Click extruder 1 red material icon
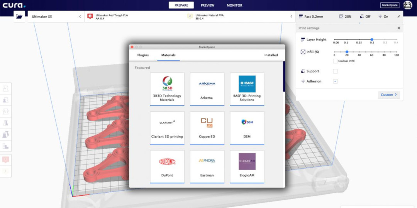Viewport: 417px width, 208px height. tap(90, 17)
